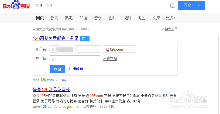The width and height of the screenshot is (220, 114).
Task: Click the Baidu logo
Action: click(16, 5)
